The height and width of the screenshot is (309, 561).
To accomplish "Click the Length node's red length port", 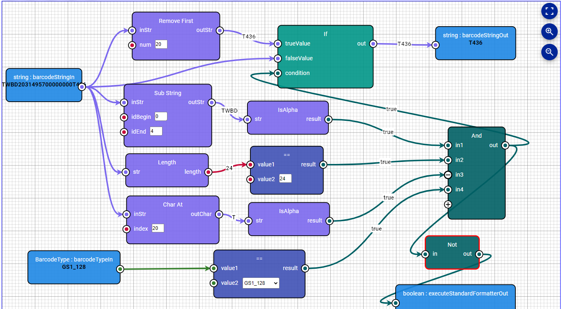I will [208, 172].
